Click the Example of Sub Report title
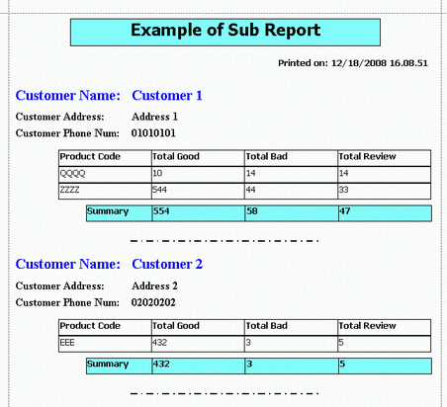 [225, 32]
